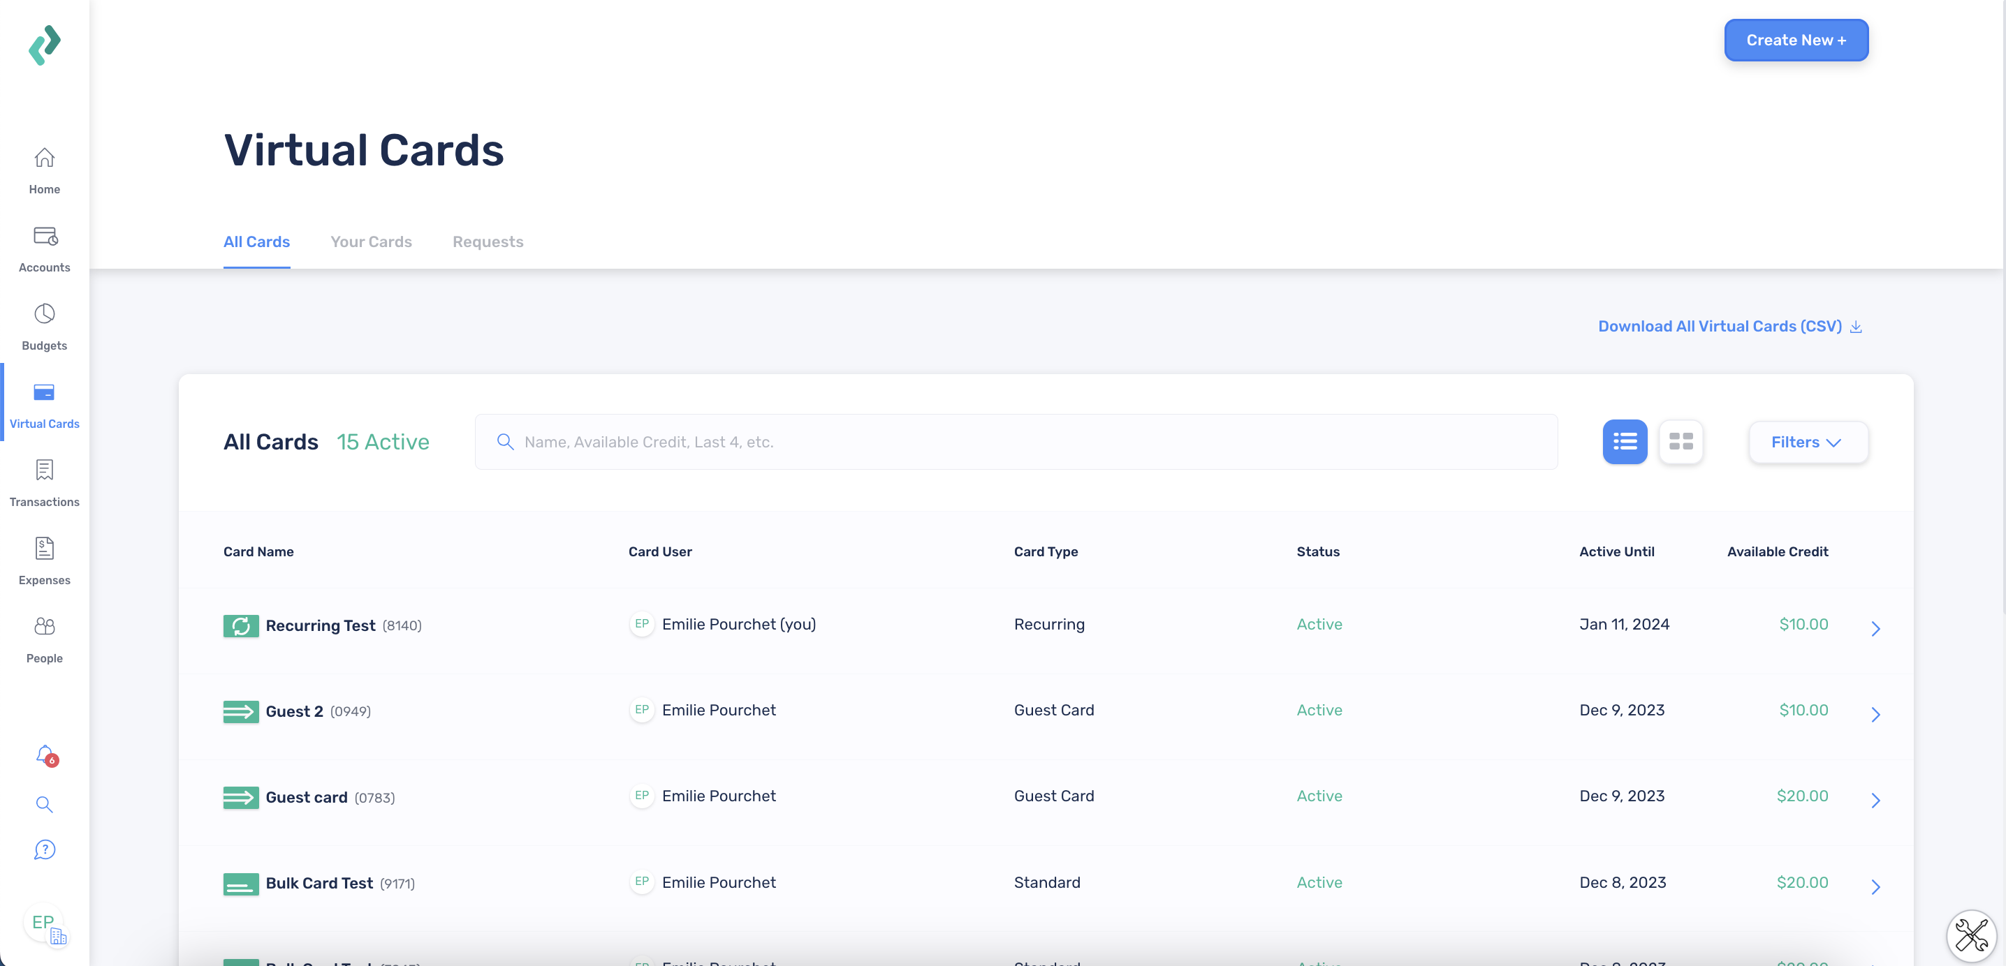The image size is (2006, 966).
Task: Open People section in sidebar
Action: tap(45, 640)
